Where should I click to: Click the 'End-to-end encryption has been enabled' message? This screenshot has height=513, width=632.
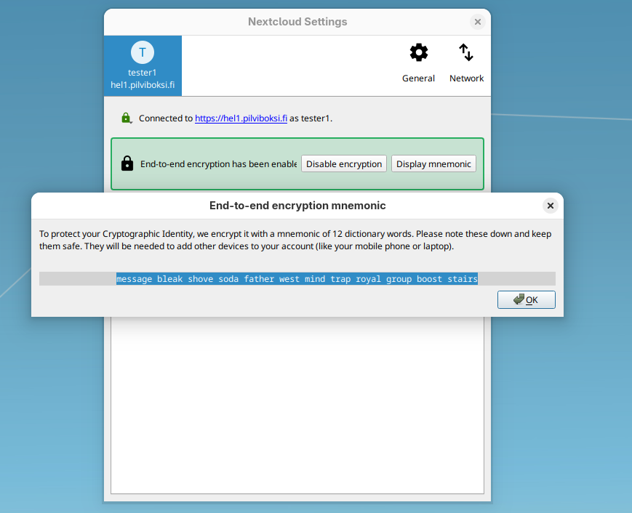[218, 164]
